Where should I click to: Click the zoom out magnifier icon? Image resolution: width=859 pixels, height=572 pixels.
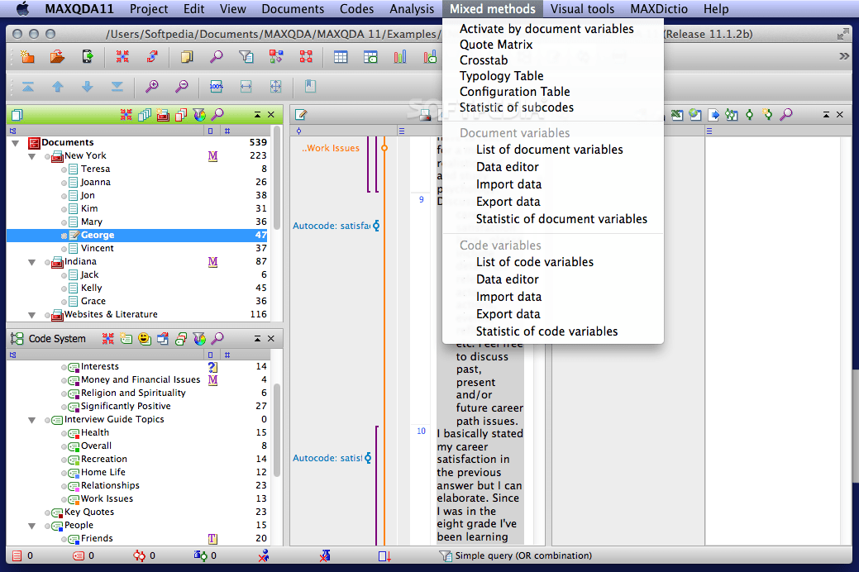pos(181,86)
